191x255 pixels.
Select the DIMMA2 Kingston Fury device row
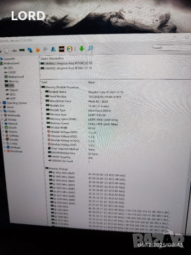tap(66, 63)
